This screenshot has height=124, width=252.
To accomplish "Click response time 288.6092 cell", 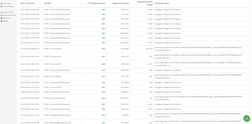I will tap(125, 33).
